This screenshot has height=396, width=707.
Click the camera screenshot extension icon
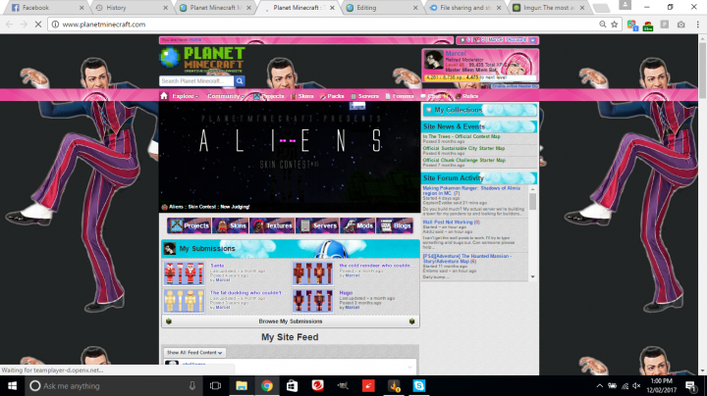click(680, 25)
